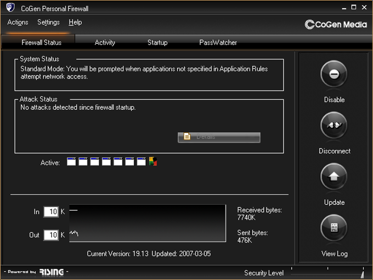The image size is (373, 280).
Task: Select the first active application icon
Action: (71, 161)
